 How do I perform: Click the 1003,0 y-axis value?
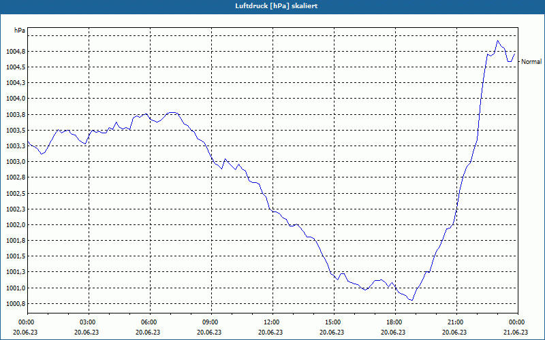pyautogui.click(x=16, y=162)
